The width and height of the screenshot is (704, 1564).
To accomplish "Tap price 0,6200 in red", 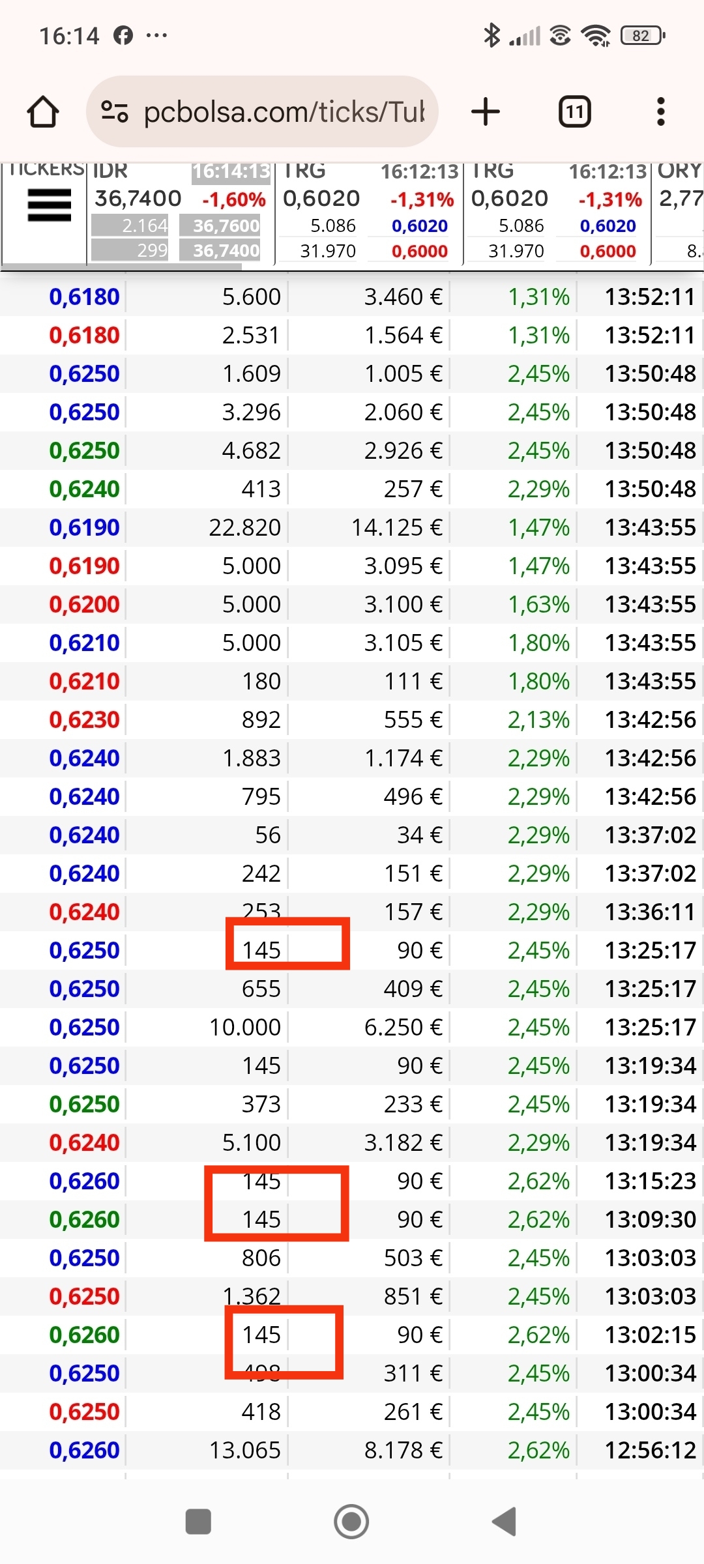I will (x=84, y=604).
